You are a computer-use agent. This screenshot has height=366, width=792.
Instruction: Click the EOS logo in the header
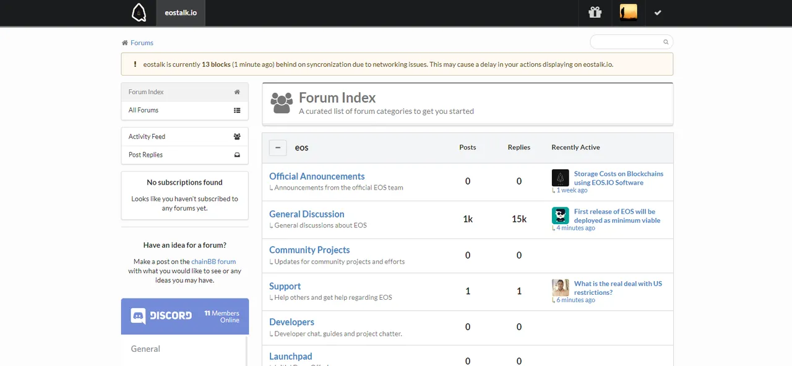pos(139,13)
